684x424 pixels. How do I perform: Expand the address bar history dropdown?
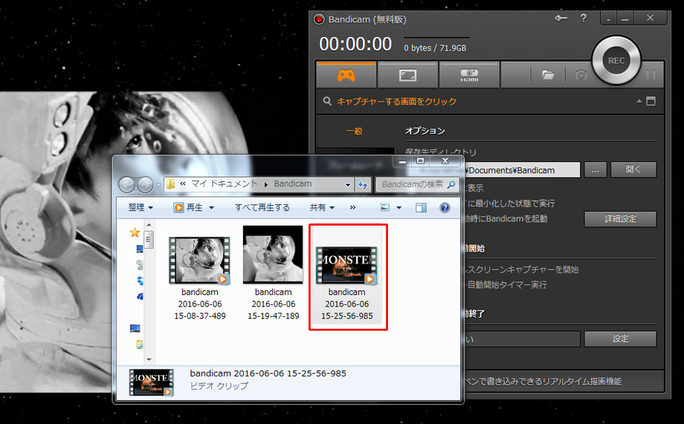point(348,184)
